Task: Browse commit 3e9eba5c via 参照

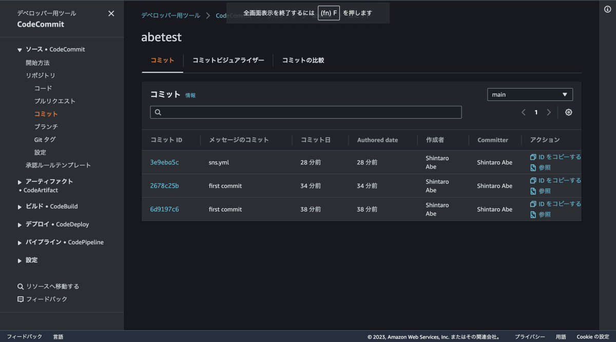Action: [541, 167]
